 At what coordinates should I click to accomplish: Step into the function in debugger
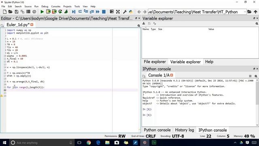(x=86, y=11)
